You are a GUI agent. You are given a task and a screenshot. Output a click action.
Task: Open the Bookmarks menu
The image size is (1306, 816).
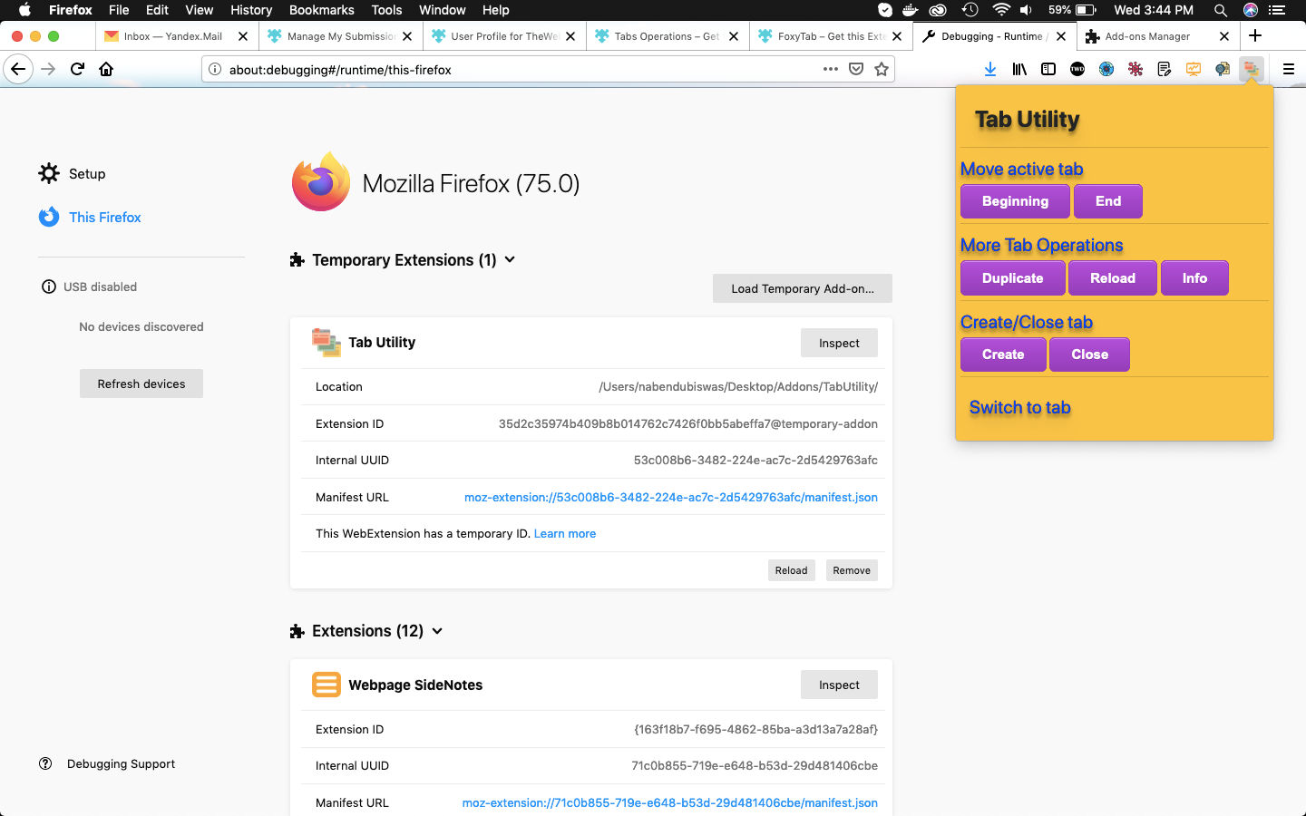(x=321, y=10)
